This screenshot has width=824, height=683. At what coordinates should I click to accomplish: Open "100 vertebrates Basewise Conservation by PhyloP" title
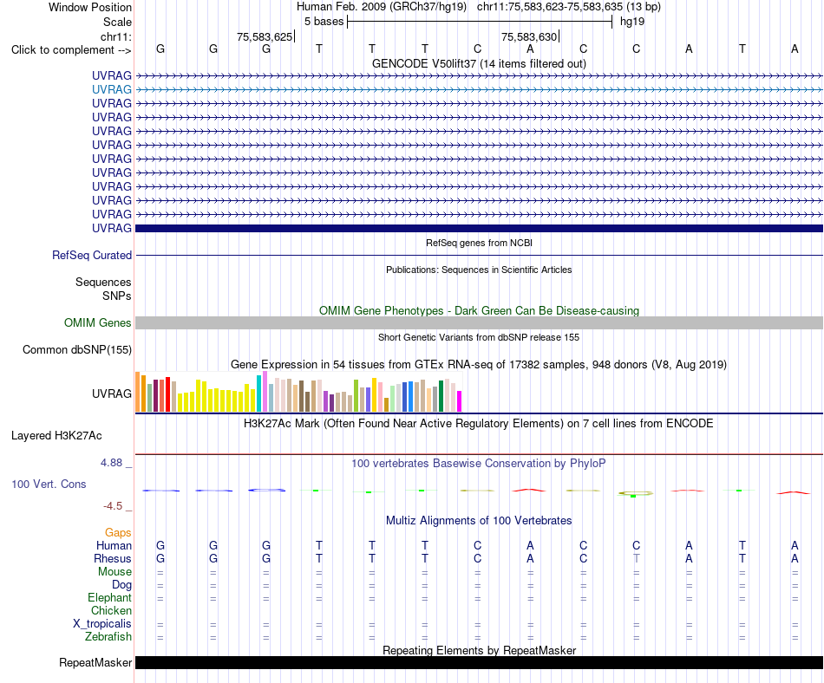tap(479, 464)
